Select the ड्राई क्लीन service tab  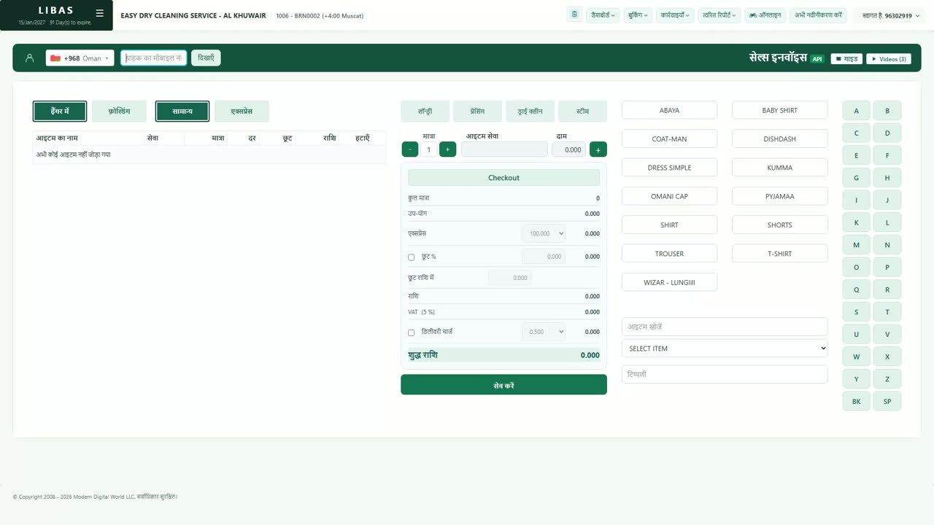point(530,112)
